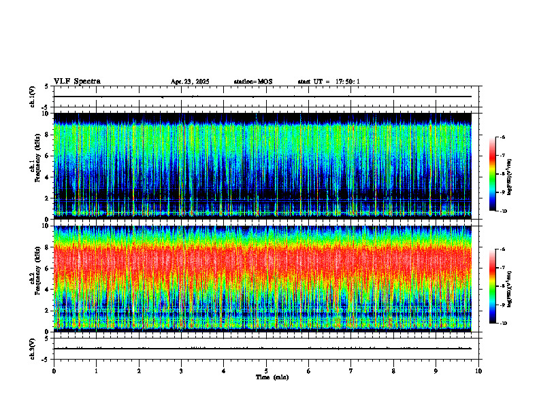Click the ch.1 spectrogram panel

coord(263,166)
